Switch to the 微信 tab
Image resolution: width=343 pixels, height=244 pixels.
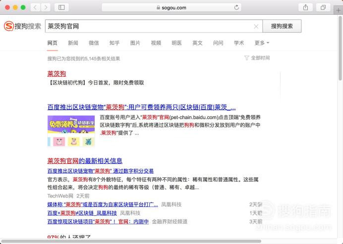(94, 43)
